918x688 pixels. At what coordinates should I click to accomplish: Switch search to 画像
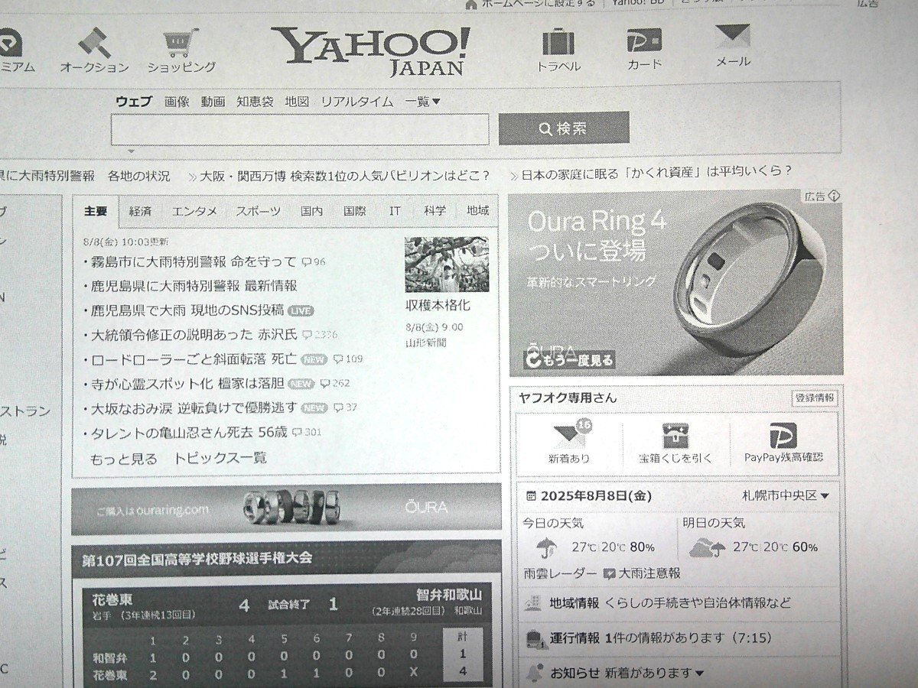tap(177, 101)
